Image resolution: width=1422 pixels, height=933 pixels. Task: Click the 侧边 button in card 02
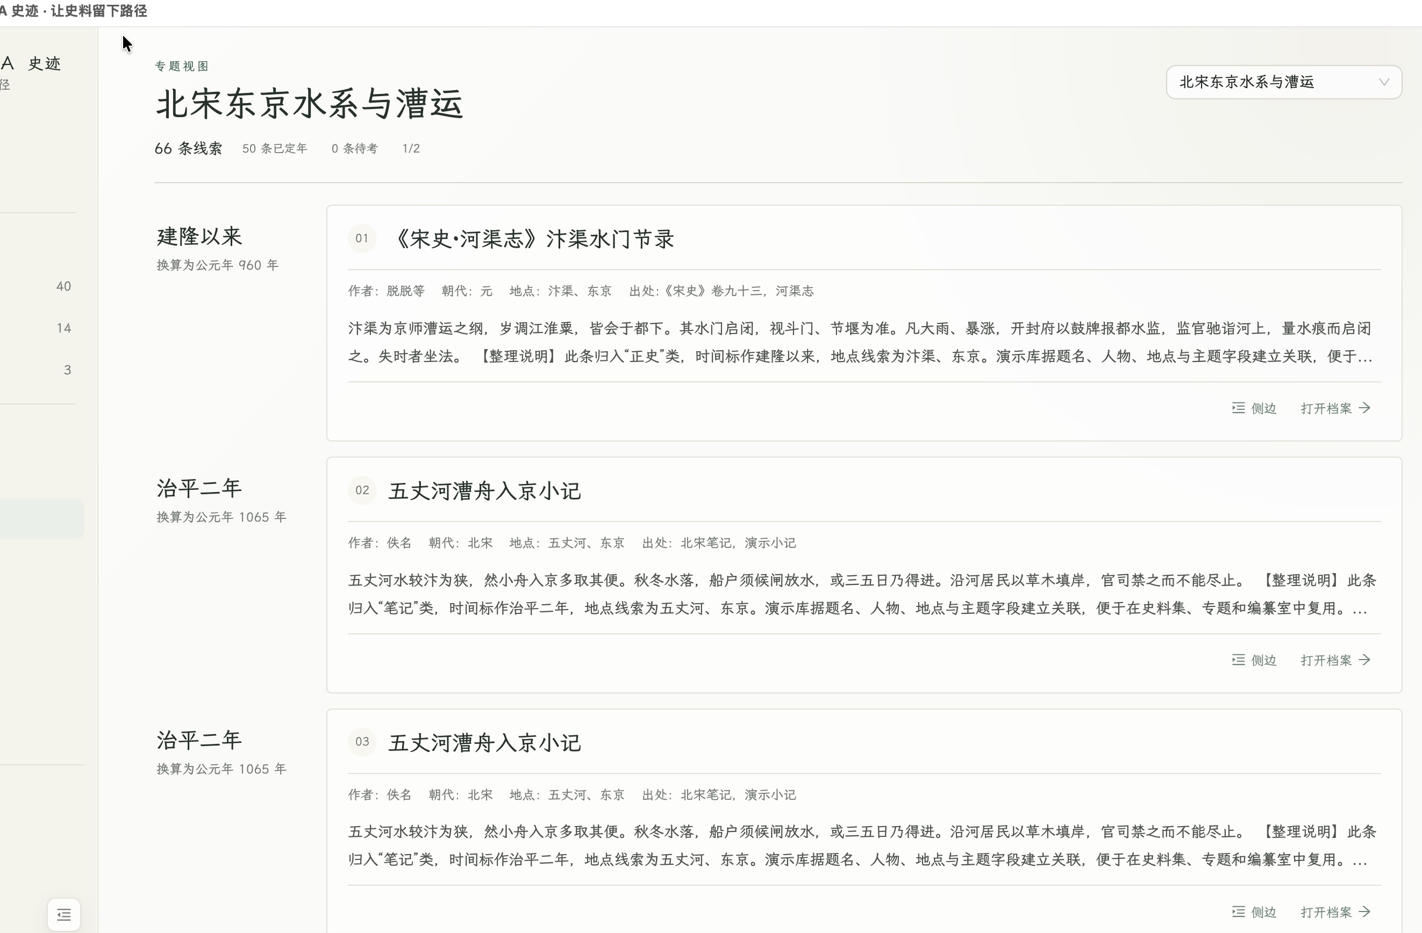pyautogui.click(x=1254, y=660)
